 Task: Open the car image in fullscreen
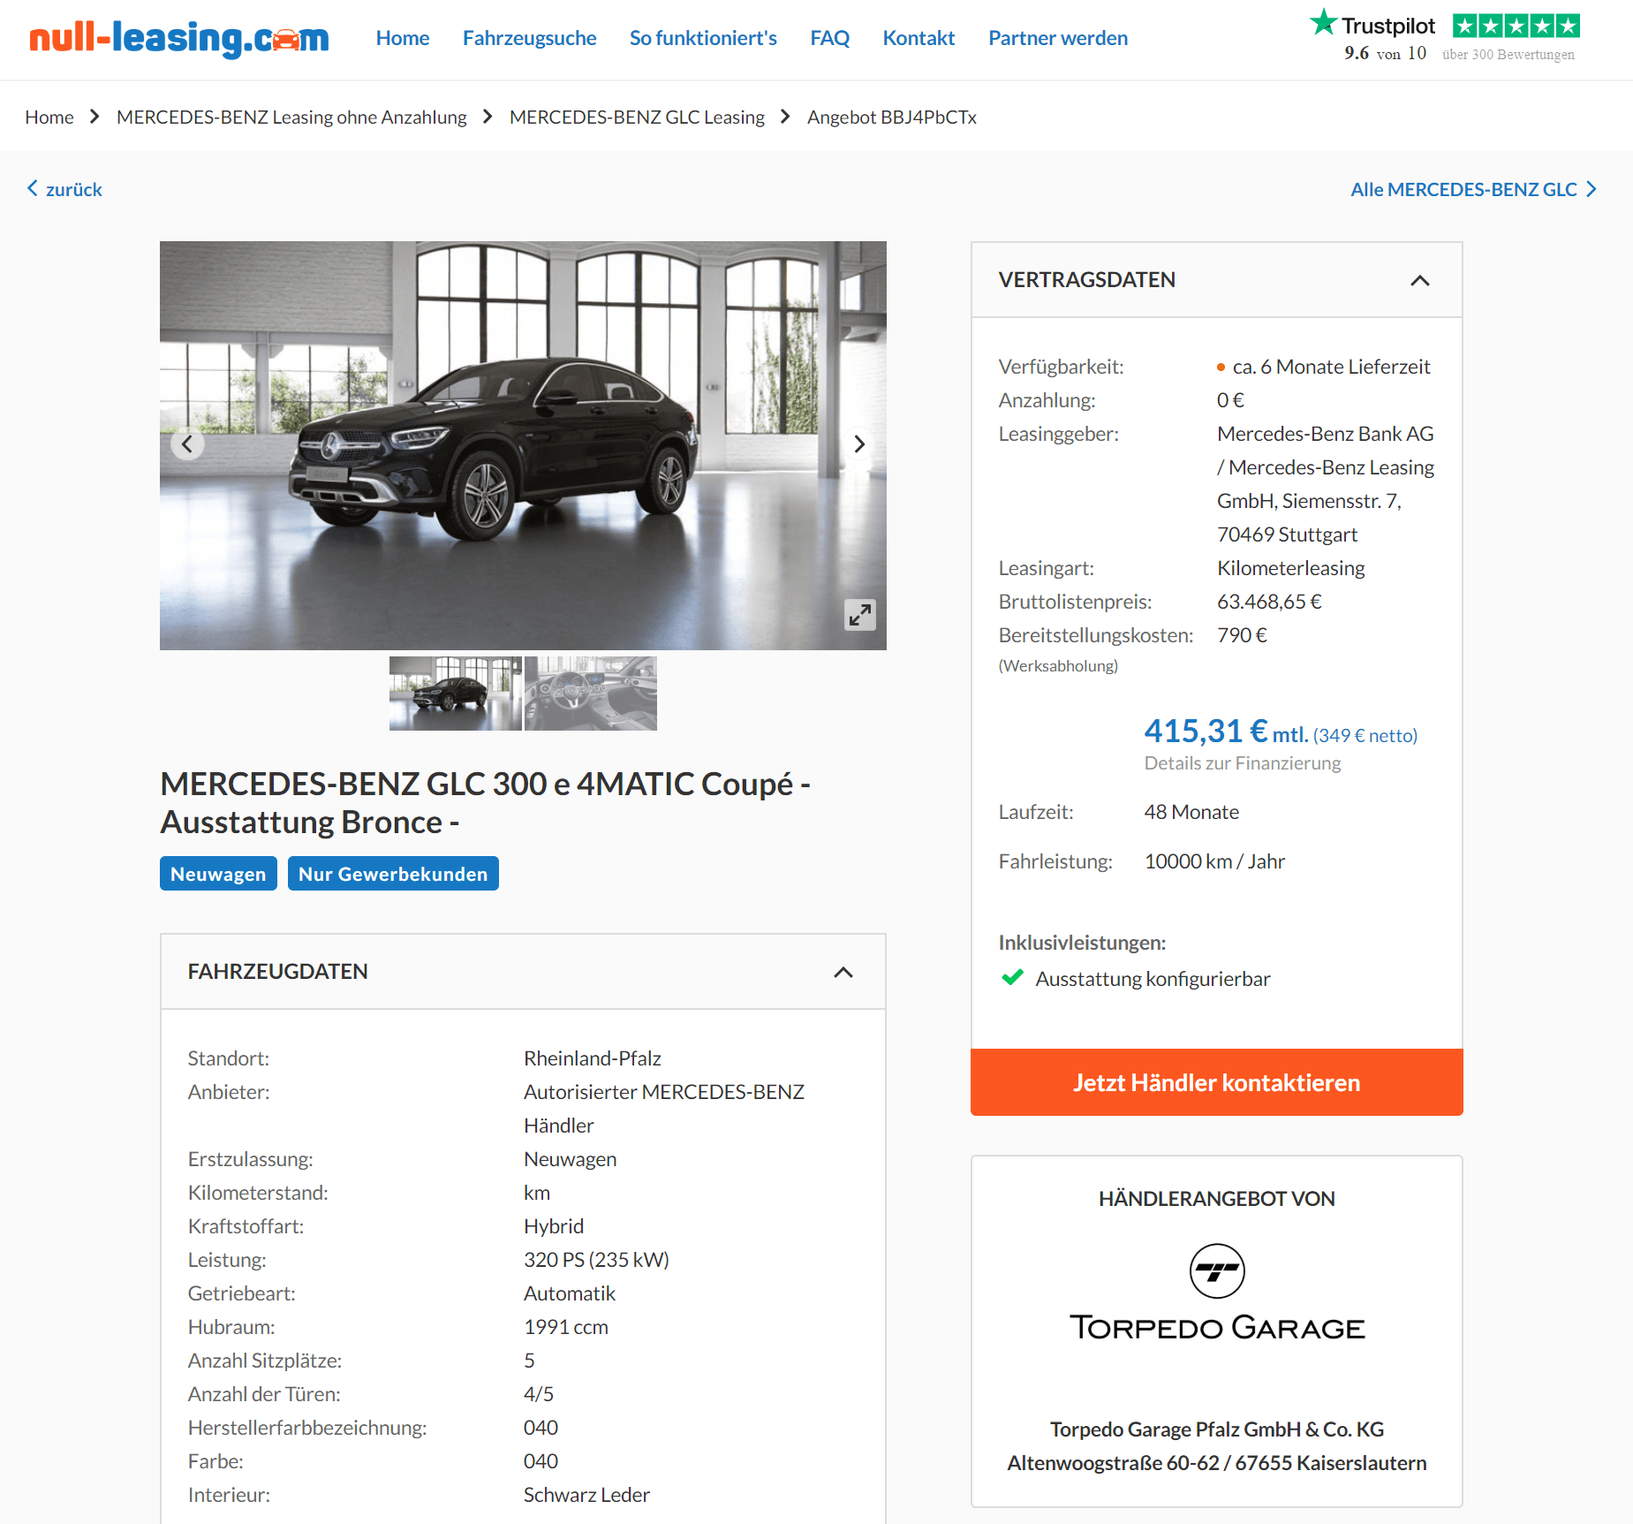pyautogui.click(x=859, y=615)
